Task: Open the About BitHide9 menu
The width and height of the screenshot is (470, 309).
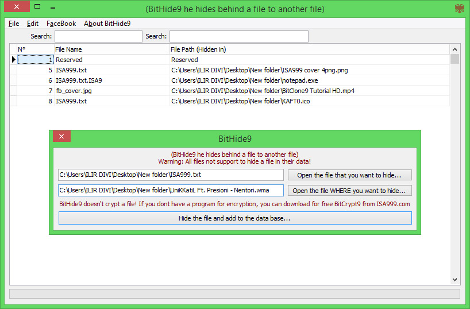Action: pyautogui.click(x=107, y=24)
